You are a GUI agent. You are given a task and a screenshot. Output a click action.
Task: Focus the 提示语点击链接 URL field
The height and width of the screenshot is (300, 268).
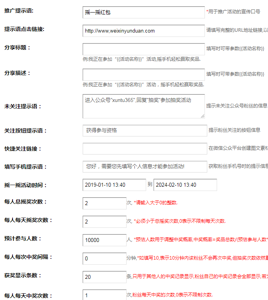(143, 31)
